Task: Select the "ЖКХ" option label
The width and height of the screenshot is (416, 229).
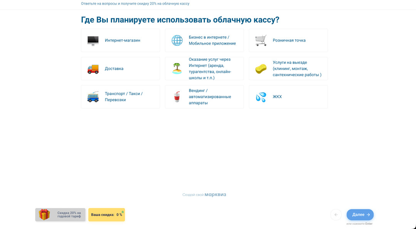Action: [277, 97]
